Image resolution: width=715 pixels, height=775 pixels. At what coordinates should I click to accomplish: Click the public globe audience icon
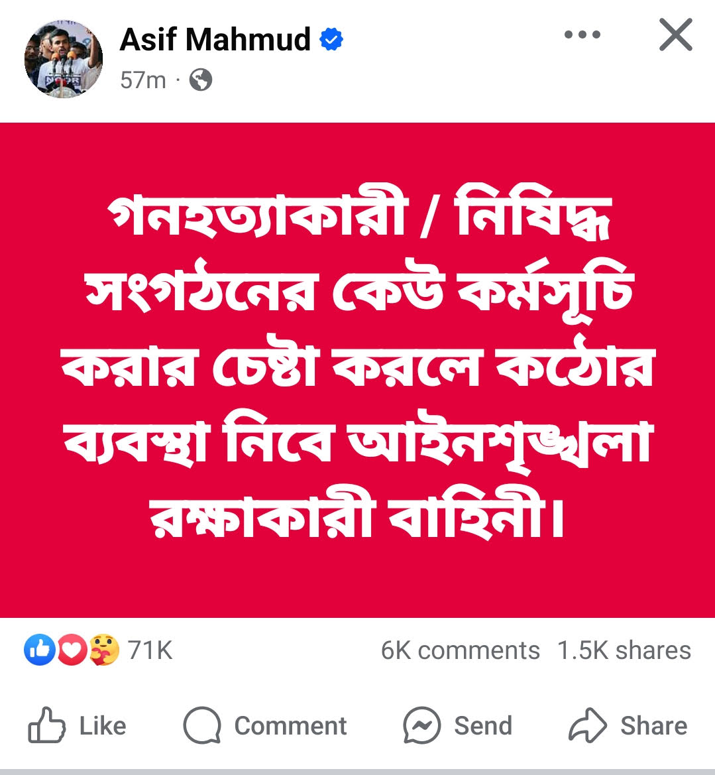[x=201, y=80]
